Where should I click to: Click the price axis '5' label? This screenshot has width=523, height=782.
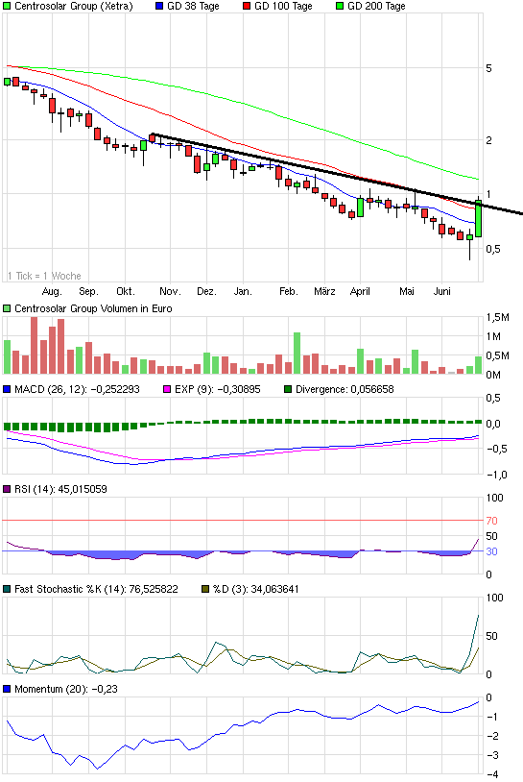(x=488, y=68)
